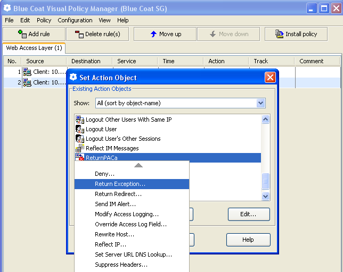Image resolution: width=343 pixels, height=272 pixels.
Task: Select Logout User's Other Sessions
Action: pos(168,139)
